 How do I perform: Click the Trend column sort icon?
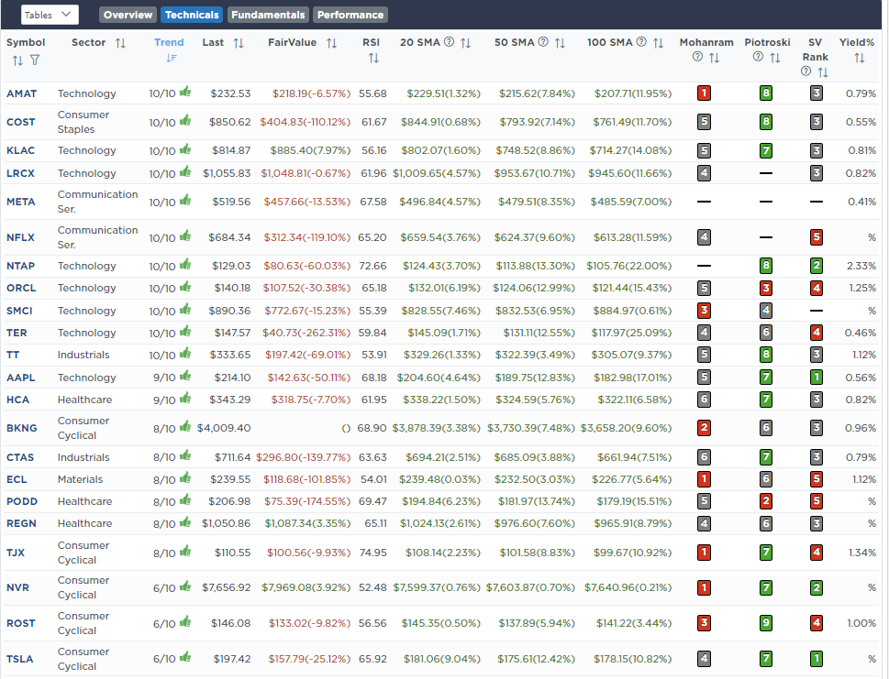172,59
